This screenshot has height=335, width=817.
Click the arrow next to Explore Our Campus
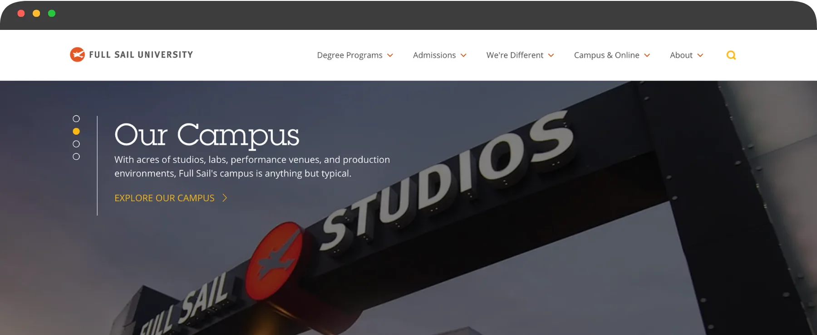pyautogui.click(x=224, y=198)
